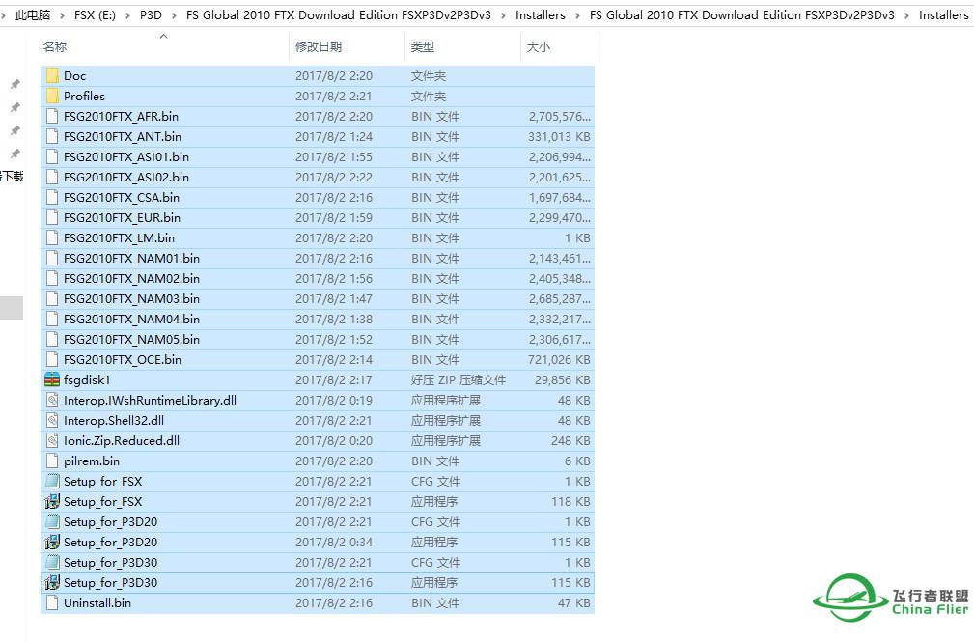
Task: Click the 2017/8/2 1:38 date cell
Action: click(334, 320)
